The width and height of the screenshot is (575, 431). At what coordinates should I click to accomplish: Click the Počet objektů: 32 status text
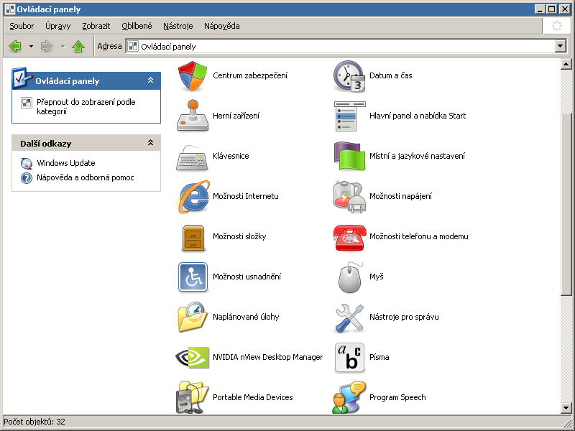[x=34, y=422]
